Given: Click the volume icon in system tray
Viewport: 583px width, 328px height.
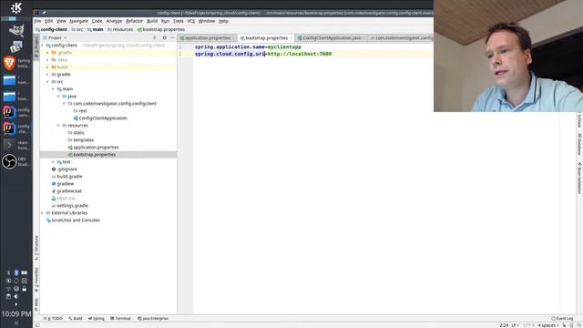Looking at the screenshot, I should 16,296.
